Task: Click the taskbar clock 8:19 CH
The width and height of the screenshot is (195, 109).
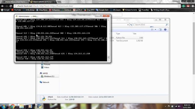Action: (187, 106)
